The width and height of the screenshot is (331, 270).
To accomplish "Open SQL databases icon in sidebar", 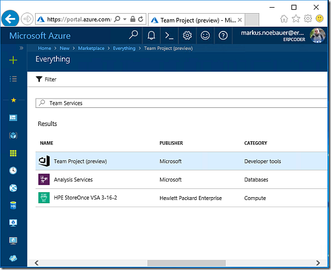I will (x=14, y=205).
